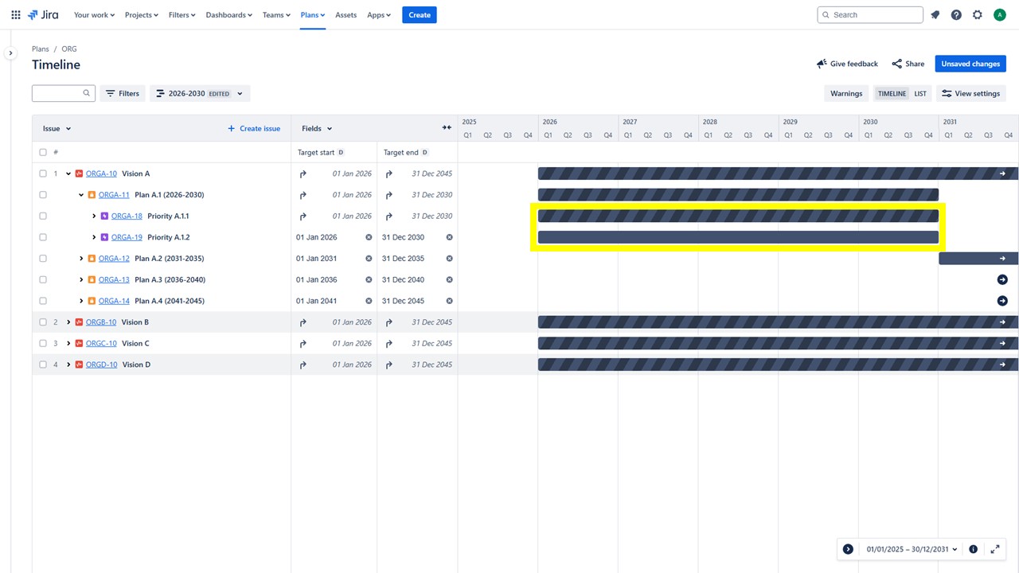Click Create issue link

pos(254,128)
